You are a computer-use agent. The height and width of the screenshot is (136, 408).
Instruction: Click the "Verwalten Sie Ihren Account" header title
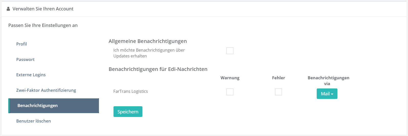point(43,9)
